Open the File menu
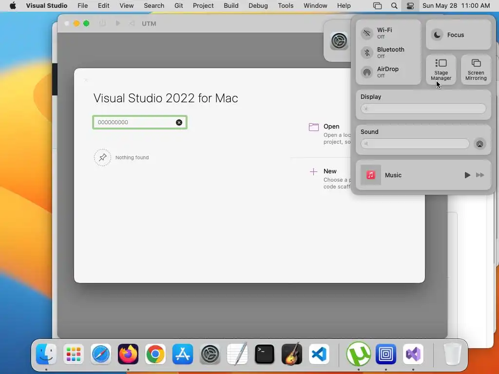The image size is (499, 374). coord(83,6)
